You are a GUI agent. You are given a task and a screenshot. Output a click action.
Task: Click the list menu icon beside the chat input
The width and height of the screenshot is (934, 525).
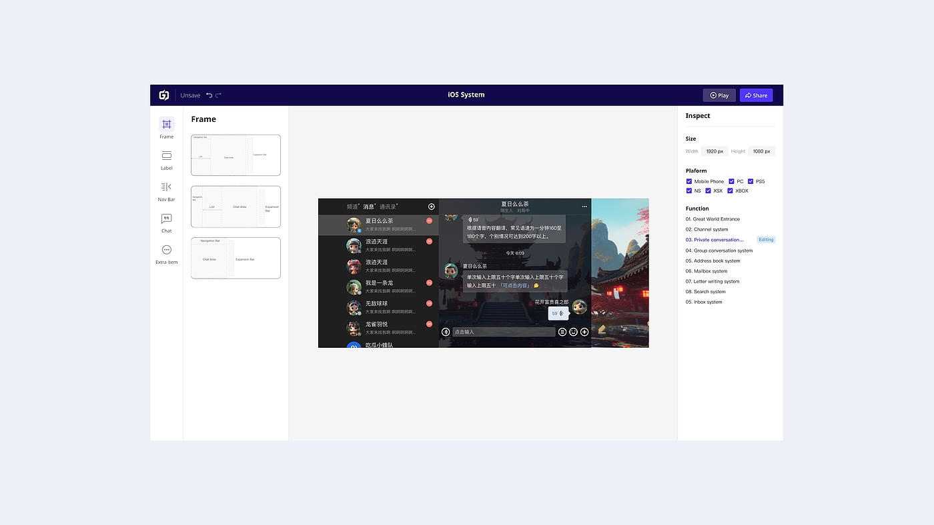(x=562, y=332)
